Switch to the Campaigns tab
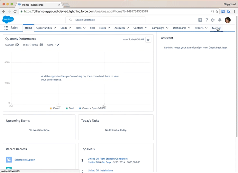 coord(158,28)
